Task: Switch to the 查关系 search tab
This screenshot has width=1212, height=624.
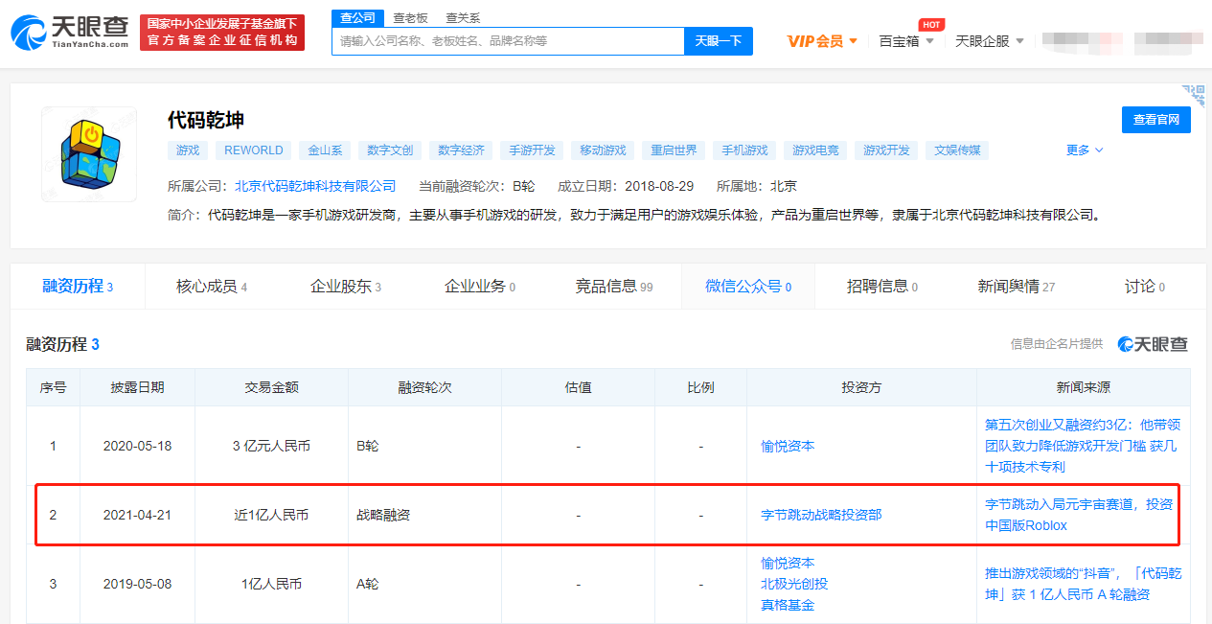Action: [x=463, y=18]
